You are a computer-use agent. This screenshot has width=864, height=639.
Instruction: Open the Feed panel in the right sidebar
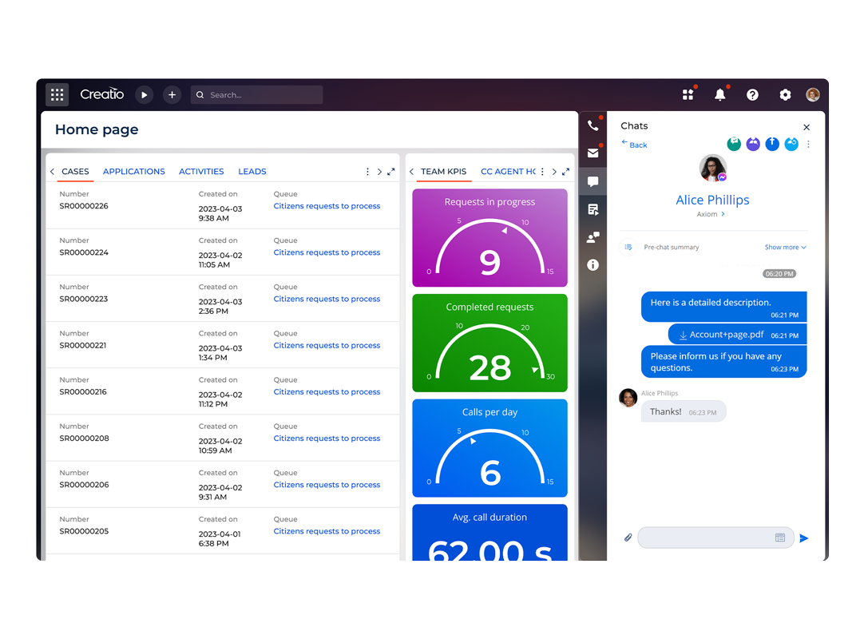(x=593, y=209)
